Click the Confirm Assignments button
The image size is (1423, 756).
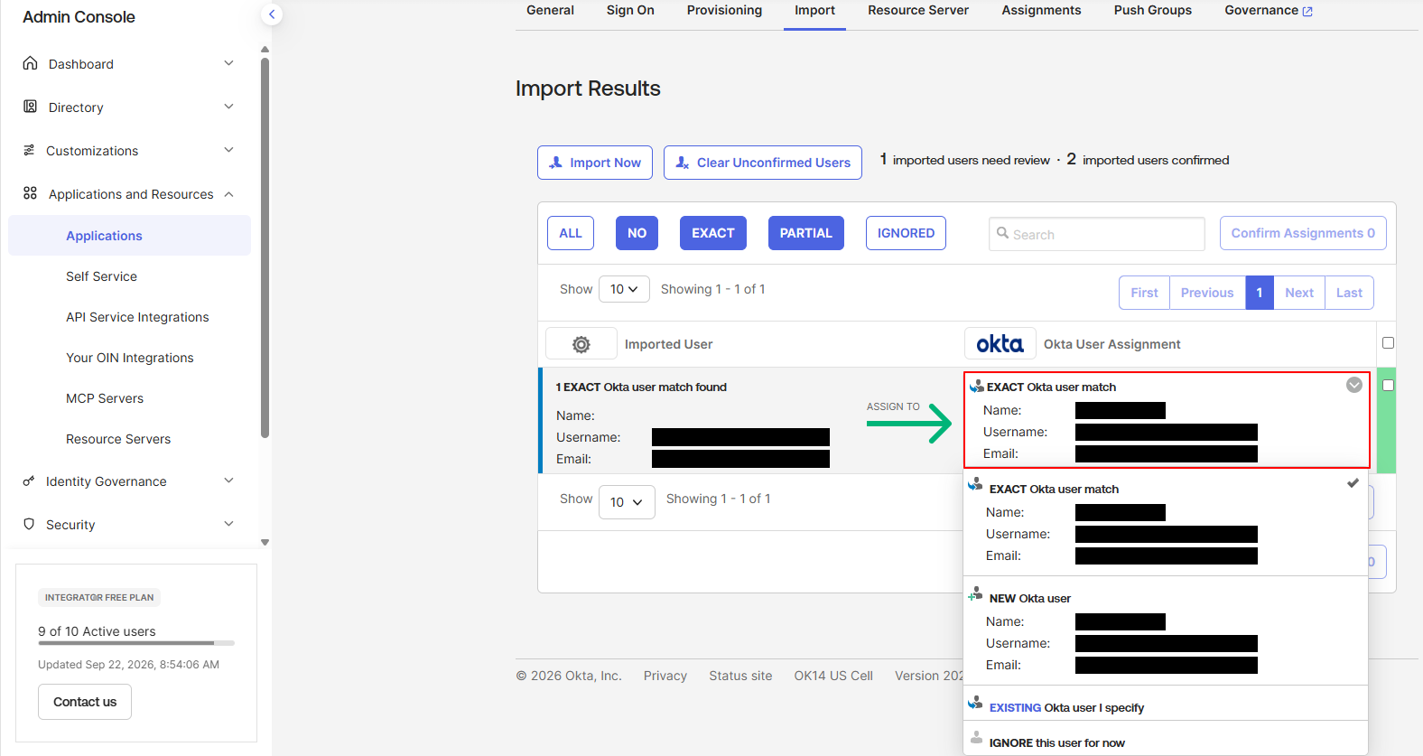1303,233
